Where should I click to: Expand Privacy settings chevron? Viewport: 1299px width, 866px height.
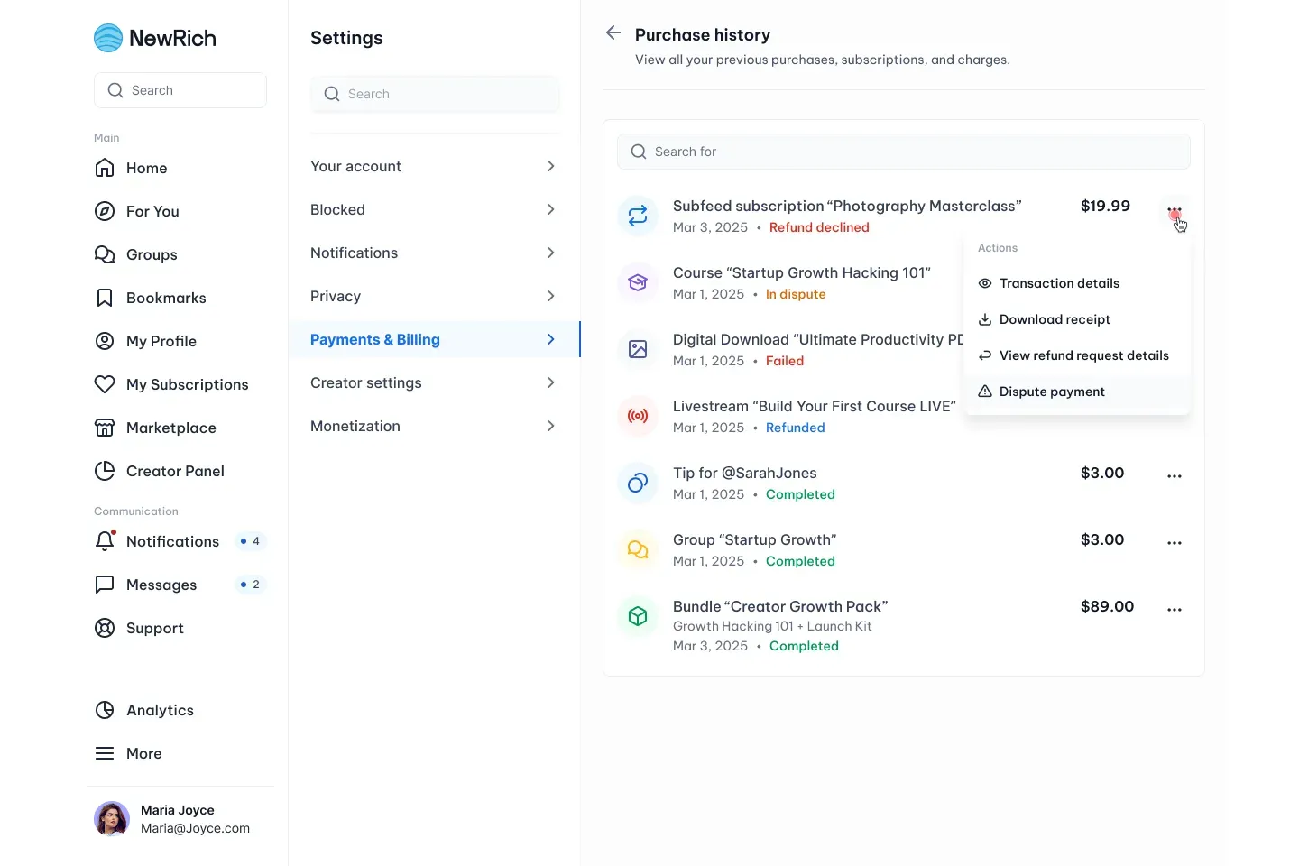(x=550, y=296)
